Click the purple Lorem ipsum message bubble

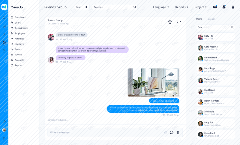tap(92, 49)
